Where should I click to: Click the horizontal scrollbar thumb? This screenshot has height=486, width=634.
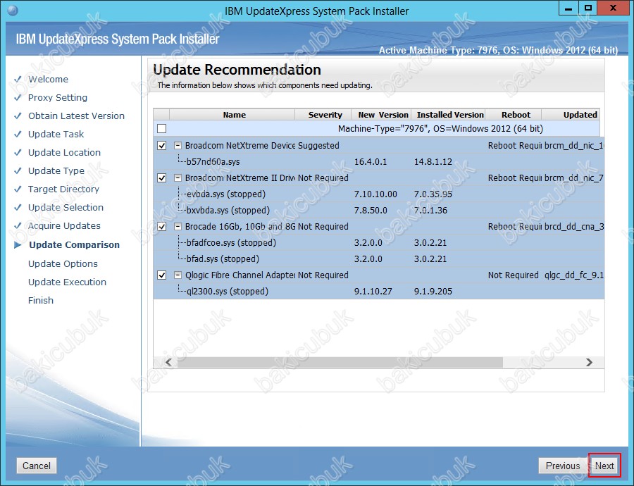pyautogui.click(x=340, y=362)
